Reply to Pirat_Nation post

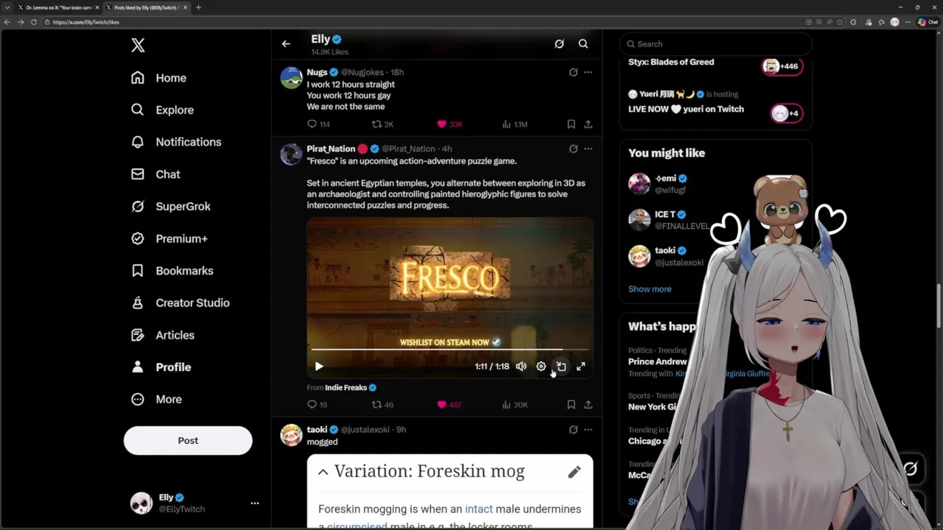[x=318, y=405]
